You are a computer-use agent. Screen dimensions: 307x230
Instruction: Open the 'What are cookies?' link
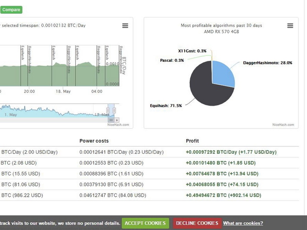tap(243, 223)
